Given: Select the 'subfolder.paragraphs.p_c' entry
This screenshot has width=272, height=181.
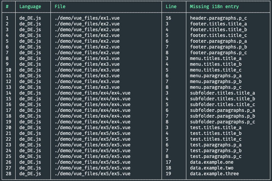Looking at the screenshot, I should (223, 122).
